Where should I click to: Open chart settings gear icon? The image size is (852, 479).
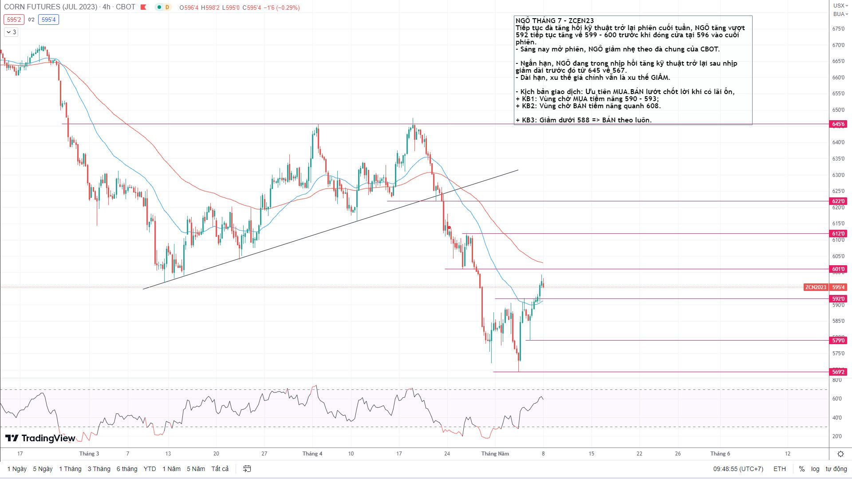click(840, 454)
